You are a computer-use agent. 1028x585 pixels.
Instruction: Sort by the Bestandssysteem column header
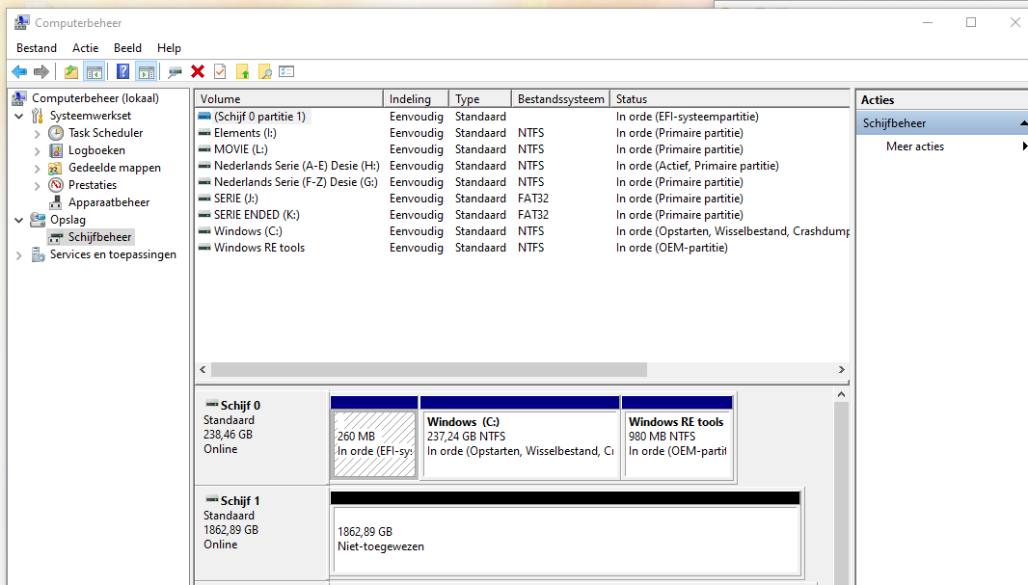tap(560, 99)
